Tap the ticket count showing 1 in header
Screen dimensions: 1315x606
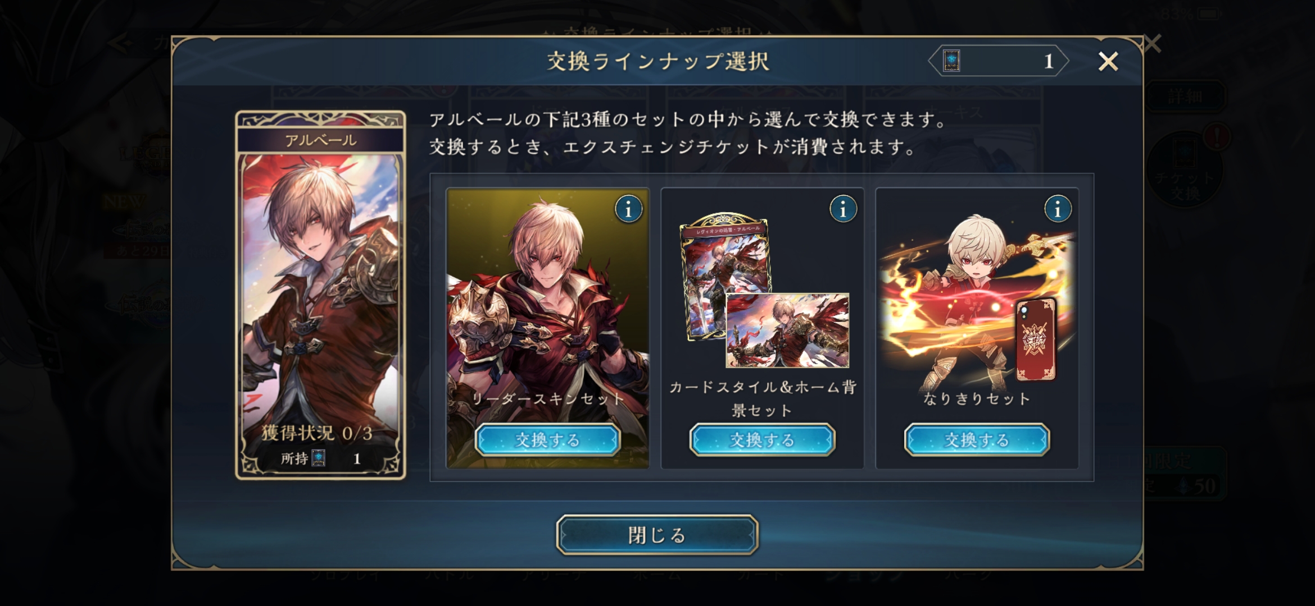pos(1049,61)
